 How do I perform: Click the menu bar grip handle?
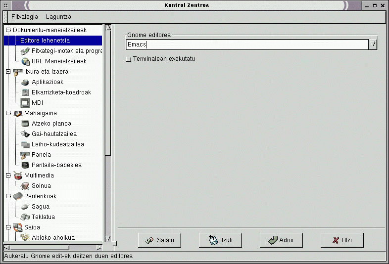5,17
